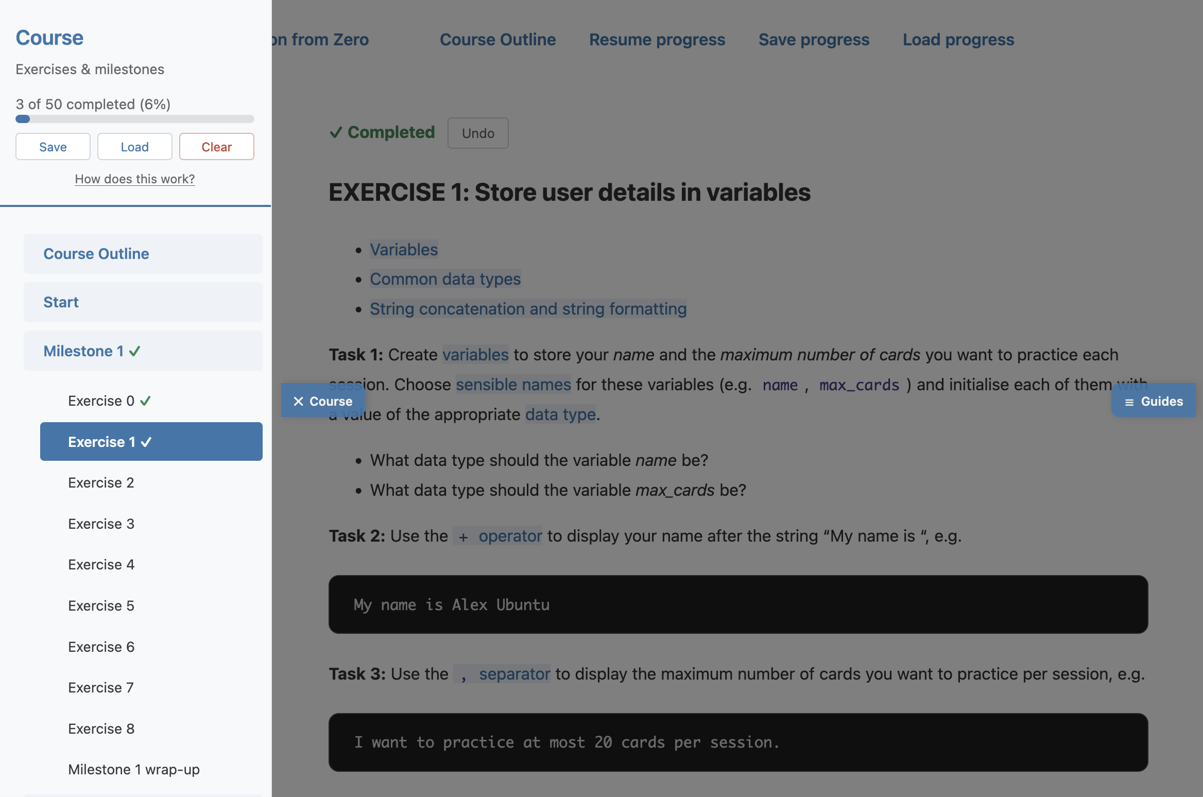Click the EXERCISE 1 heading text
1203x797 pixels.
[570, 193]
